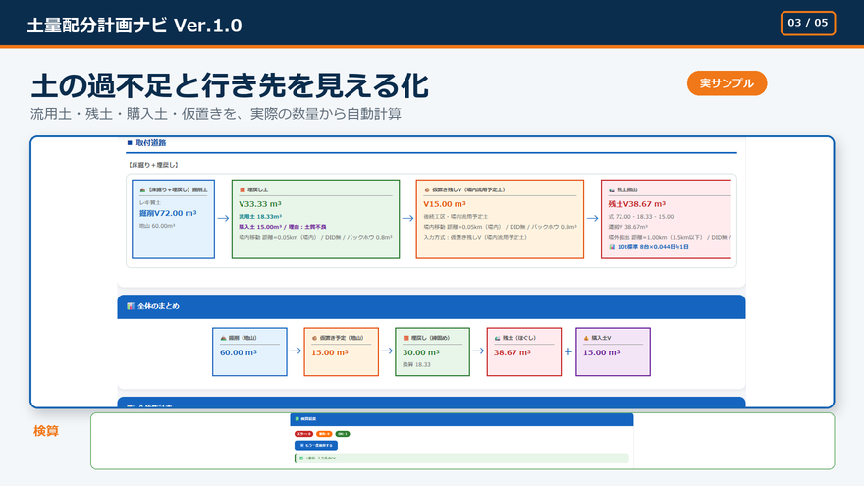Click the truck icon in the 残土搬出 card
Screen dimensions: 864x486
611,189
